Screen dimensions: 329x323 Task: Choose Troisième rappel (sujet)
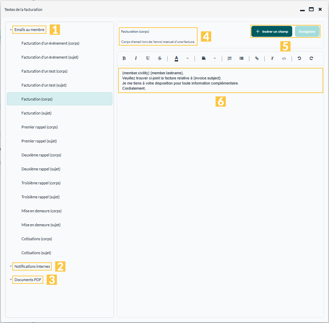point(60,197)
